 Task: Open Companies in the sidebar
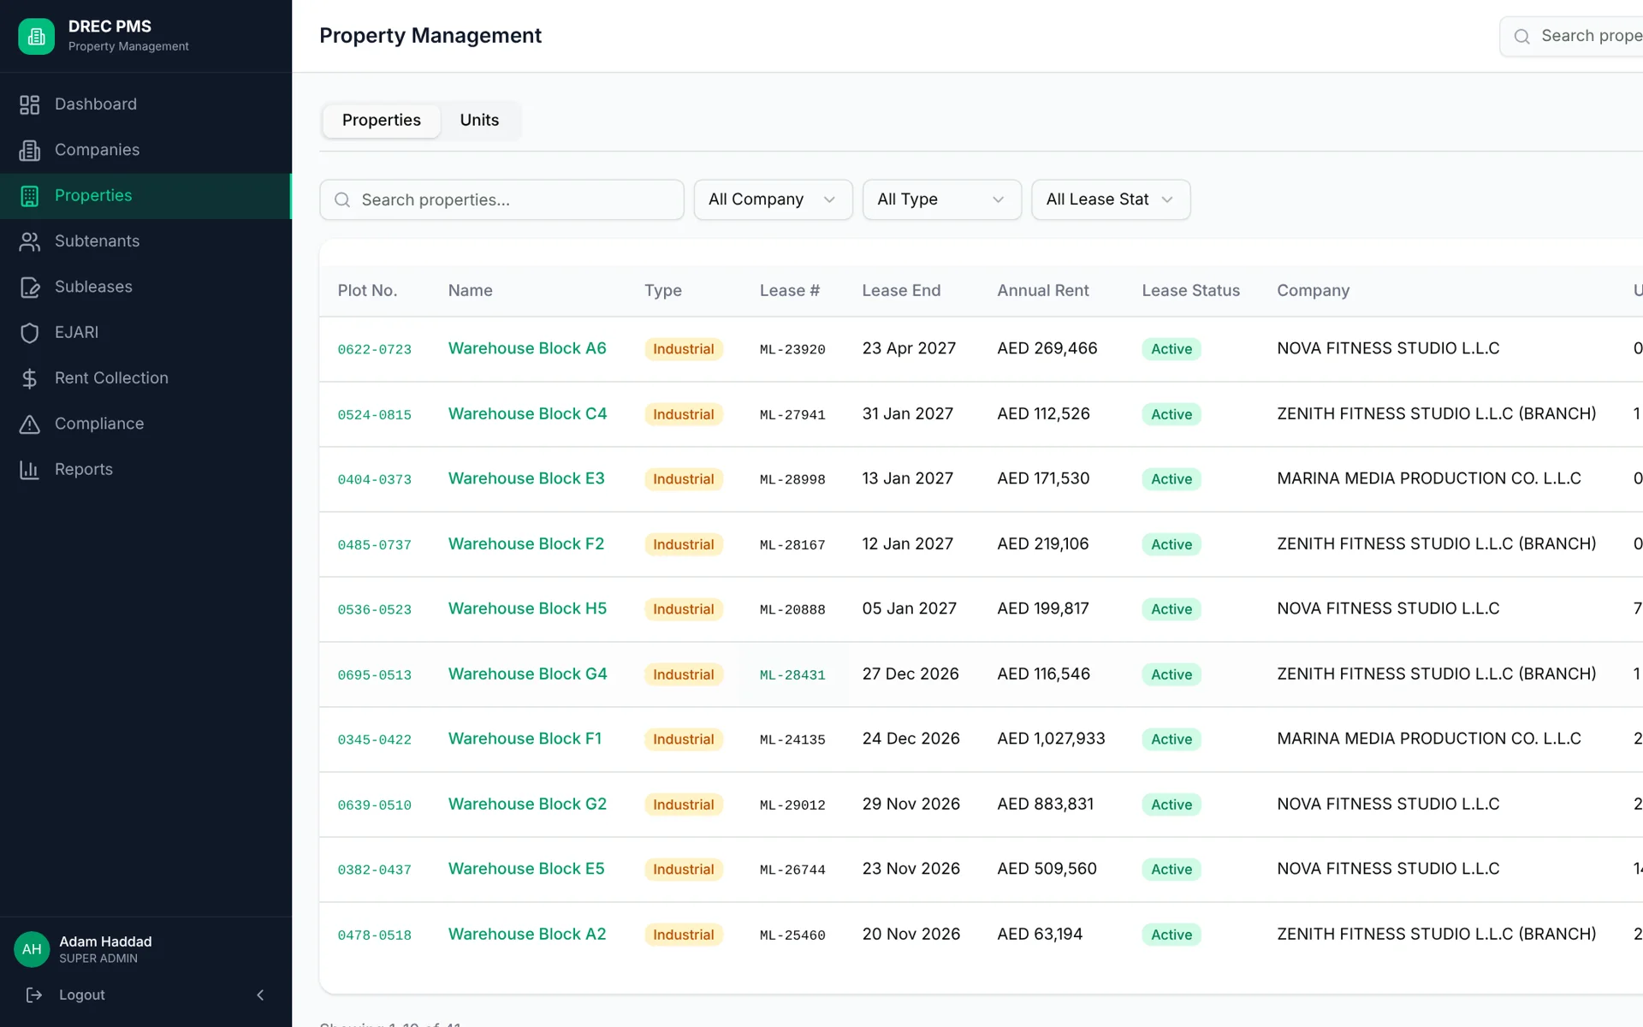pyautogui.click(x=145, y=150)
